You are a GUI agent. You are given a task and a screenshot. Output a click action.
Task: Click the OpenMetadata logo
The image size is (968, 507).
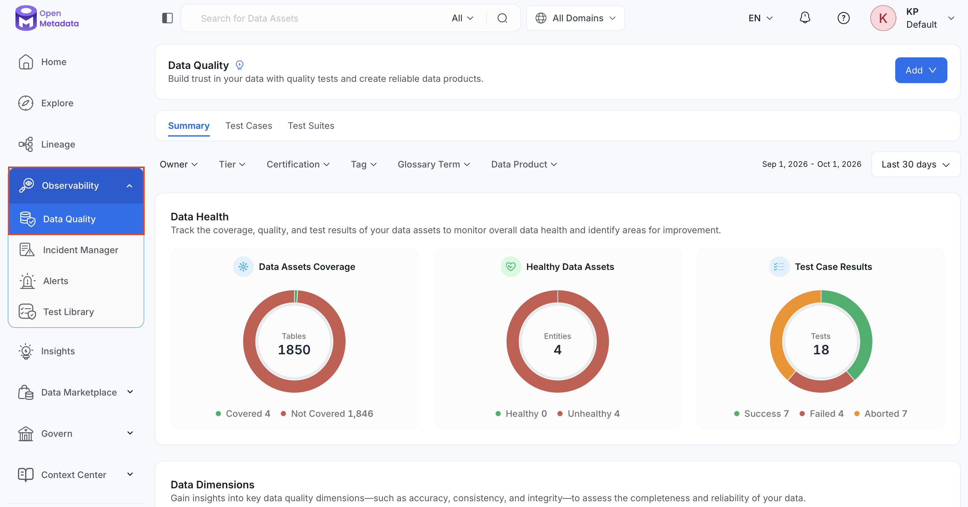[x=47, y=18]
